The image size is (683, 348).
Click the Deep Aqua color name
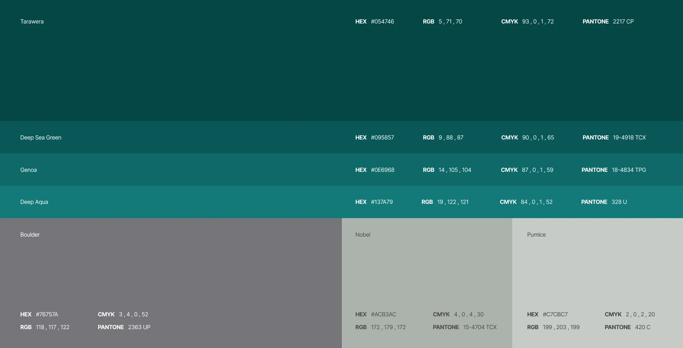pos(34,202)
